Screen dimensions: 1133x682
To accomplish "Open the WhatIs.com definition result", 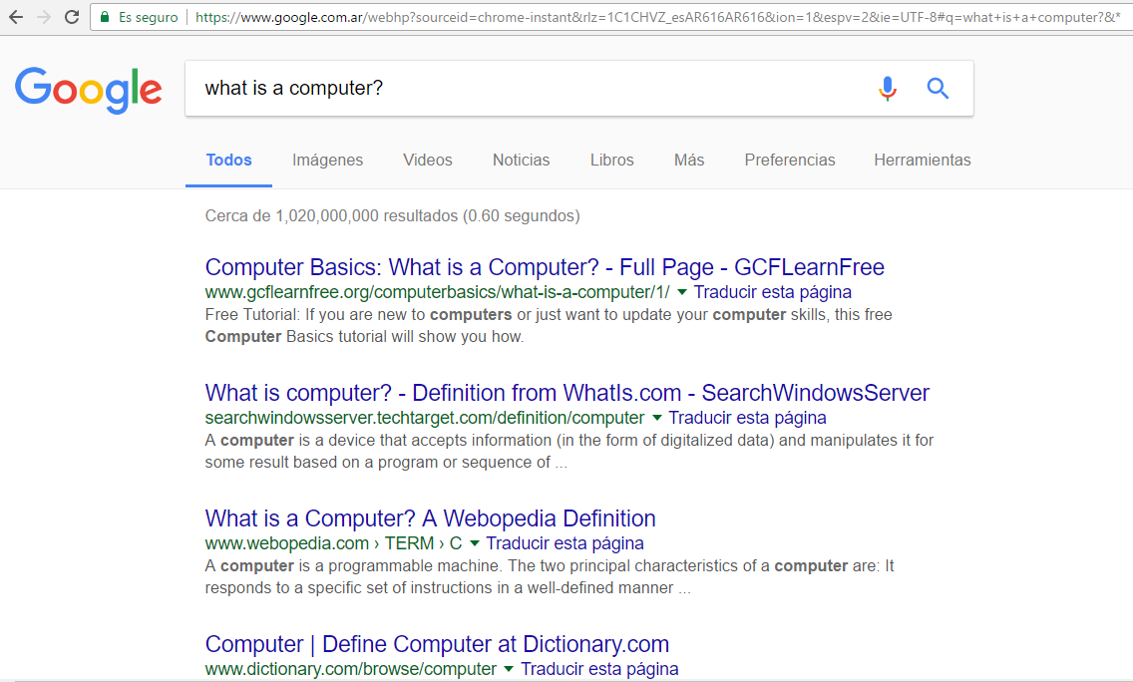I will click(567, 393).
